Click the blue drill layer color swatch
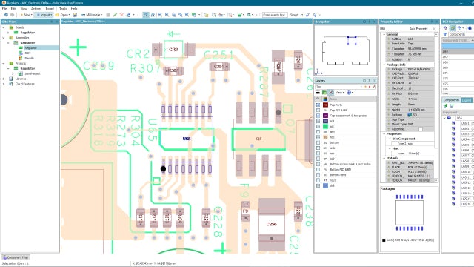The image size is (474, 267). point(325,185)
